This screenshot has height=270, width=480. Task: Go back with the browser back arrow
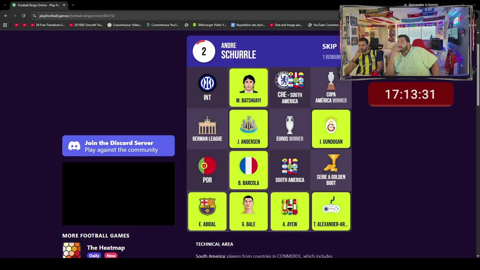6,16
